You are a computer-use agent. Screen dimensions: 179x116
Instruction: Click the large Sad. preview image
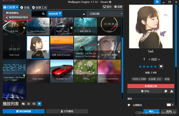pos(151,27)
